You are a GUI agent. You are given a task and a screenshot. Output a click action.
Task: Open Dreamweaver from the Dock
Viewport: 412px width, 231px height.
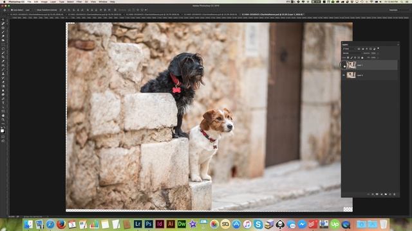(x=182, y=224)
